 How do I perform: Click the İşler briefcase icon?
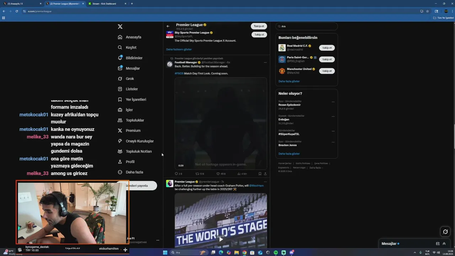point(120,110)
